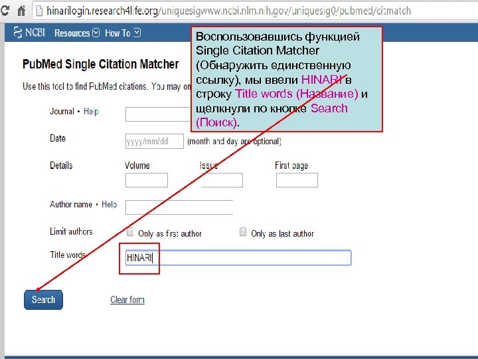The height and width of the screenshot is (359, 478).
Task: Click the 'Limit authors' label
Action: click(x=71, y=231)
